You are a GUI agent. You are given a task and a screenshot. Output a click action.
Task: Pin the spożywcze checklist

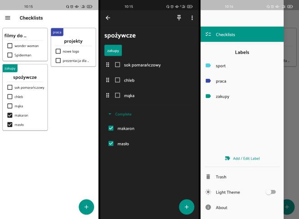pyautogui.click(x=179, y=18)
